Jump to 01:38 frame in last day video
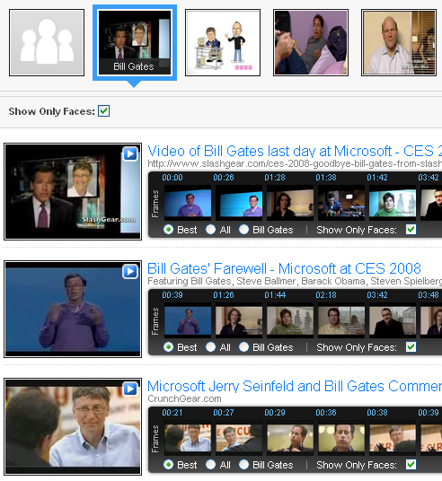This screenshot has width=442, height=481. (x=341, y=203)
